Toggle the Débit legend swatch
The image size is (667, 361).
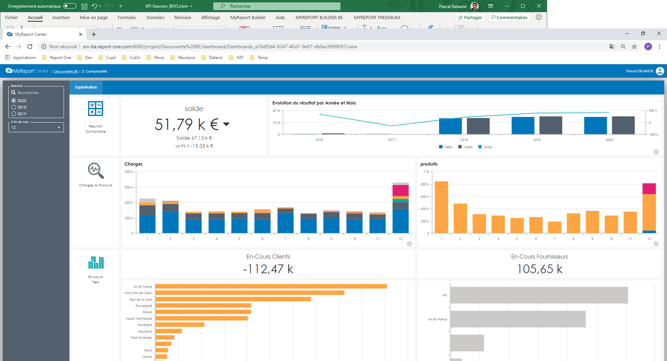pyautogui.click(x=441, y=147)
